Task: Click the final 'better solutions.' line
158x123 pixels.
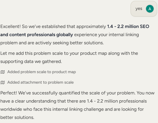Action: click(x=17, y=117)
